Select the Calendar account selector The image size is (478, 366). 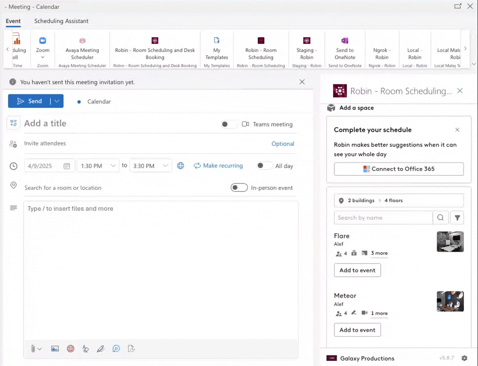coord(94,102)
